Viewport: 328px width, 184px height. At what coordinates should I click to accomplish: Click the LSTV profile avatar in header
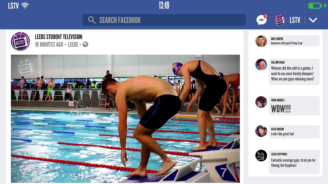[x=280, y=20]
